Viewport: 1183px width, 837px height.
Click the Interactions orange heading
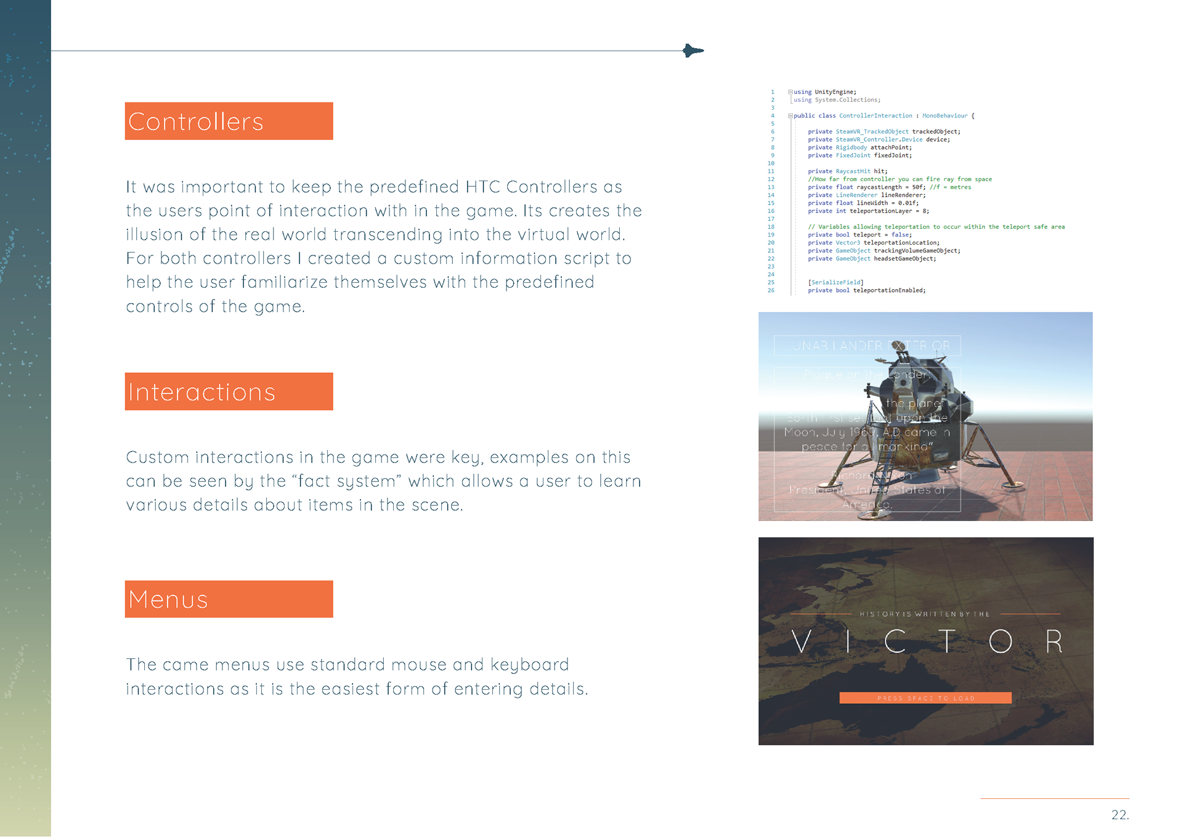(229, 391)
